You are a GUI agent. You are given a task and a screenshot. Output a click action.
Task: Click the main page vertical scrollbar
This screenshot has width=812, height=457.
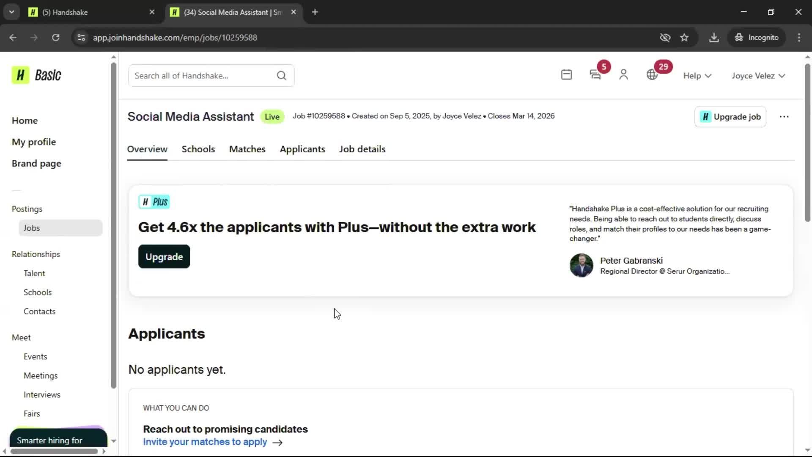point(807,143)
